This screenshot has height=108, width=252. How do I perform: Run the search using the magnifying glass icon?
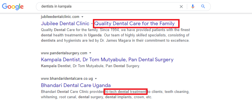pyautogui.click(x=203, y=6)
